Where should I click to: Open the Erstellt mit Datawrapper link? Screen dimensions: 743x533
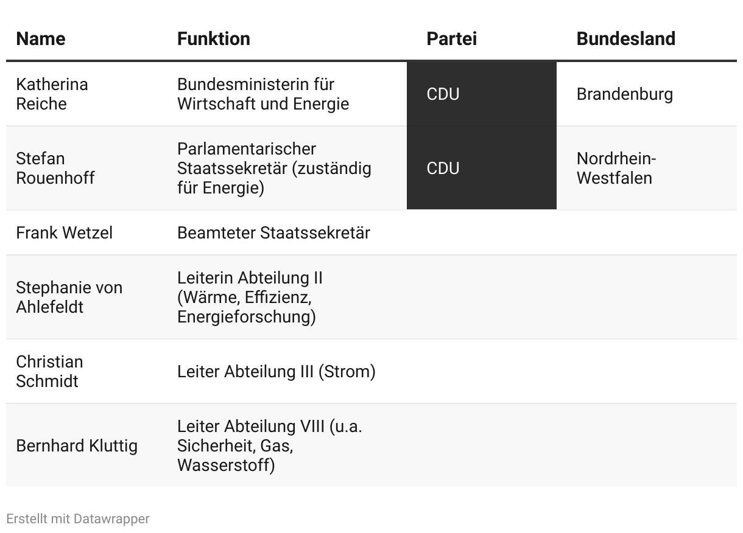(x=77, y=518)
